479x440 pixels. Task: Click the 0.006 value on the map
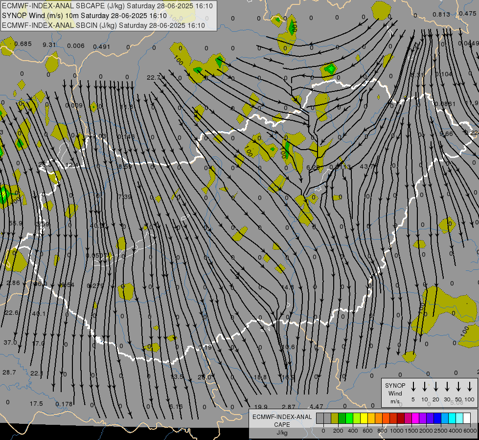pos(76,46)
